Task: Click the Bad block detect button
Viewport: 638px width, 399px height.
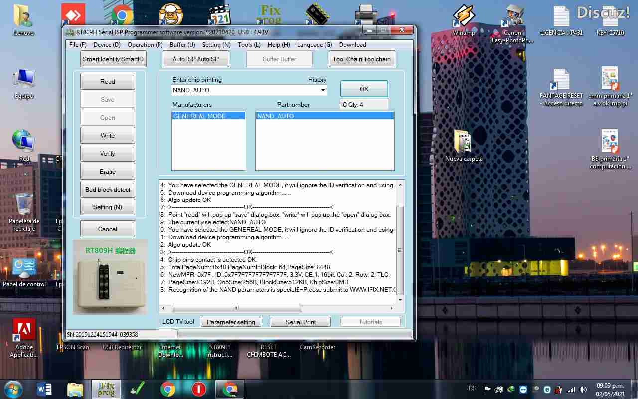Action: (x=107, y=190)
